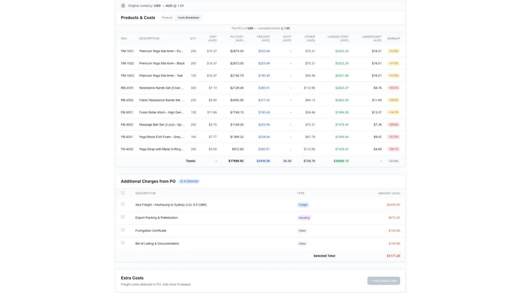Select SKU RB-2002

(x=127, y=100)
